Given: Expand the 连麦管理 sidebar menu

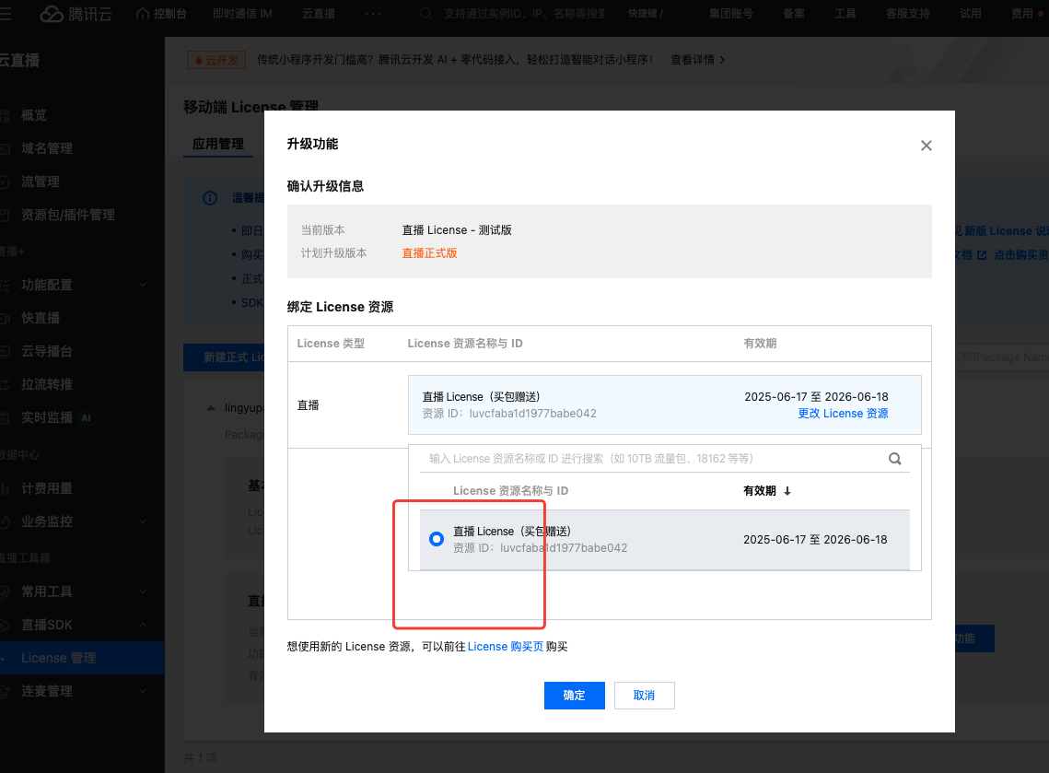Looking at the screenshot, I should point(142,691).
